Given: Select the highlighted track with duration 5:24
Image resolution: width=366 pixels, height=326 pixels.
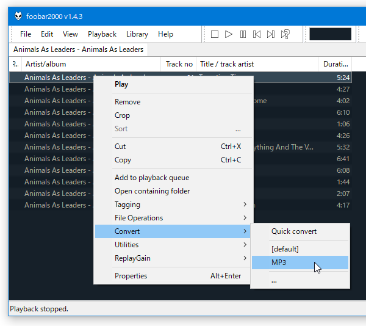Looking at the screenshot, I should coord(181,78).
